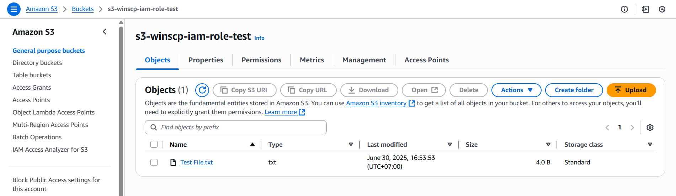
Task: Open the Permissions tab
Action: pyautogui.click(x=261, y=60)
